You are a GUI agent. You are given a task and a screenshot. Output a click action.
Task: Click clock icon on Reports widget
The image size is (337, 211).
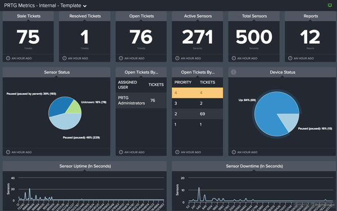(290, 58)
